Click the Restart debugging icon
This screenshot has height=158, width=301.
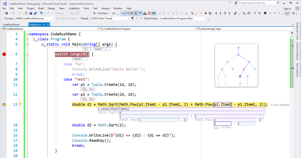(210, 13)
